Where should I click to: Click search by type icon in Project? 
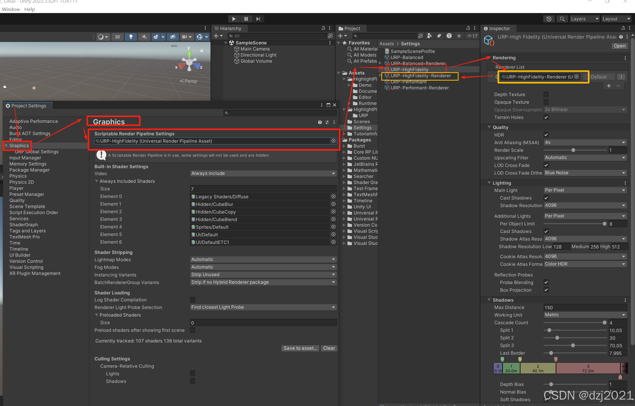[429, 36]
